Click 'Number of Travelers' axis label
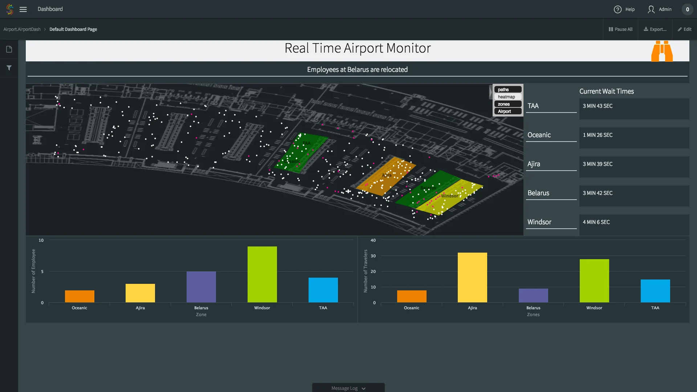The width and height of the screenshot is (697, 392). coord(366,271)
